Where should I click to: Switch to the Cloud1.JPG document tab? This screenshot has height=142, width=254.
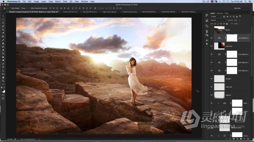[x=71, y=12]
